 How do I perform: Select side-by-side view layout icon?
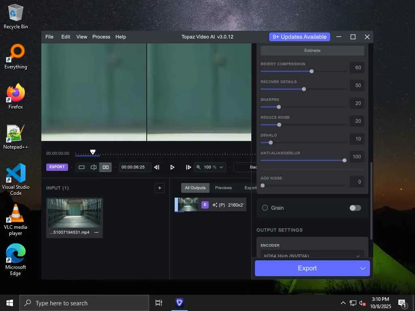(105, 167)
